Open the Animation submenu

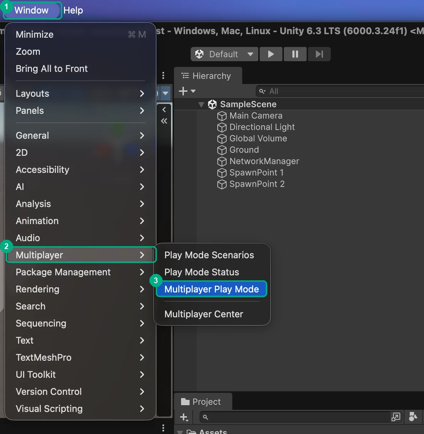(80, 221)
